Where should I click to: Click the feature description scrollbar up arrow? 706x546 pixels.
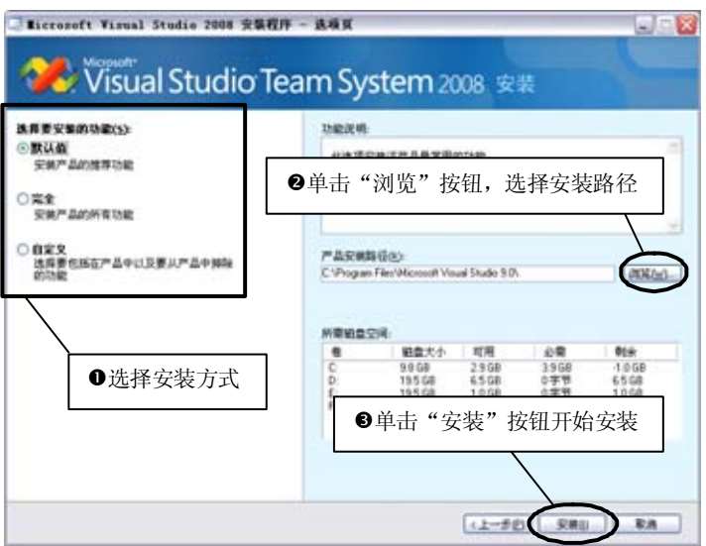point(674,146)
